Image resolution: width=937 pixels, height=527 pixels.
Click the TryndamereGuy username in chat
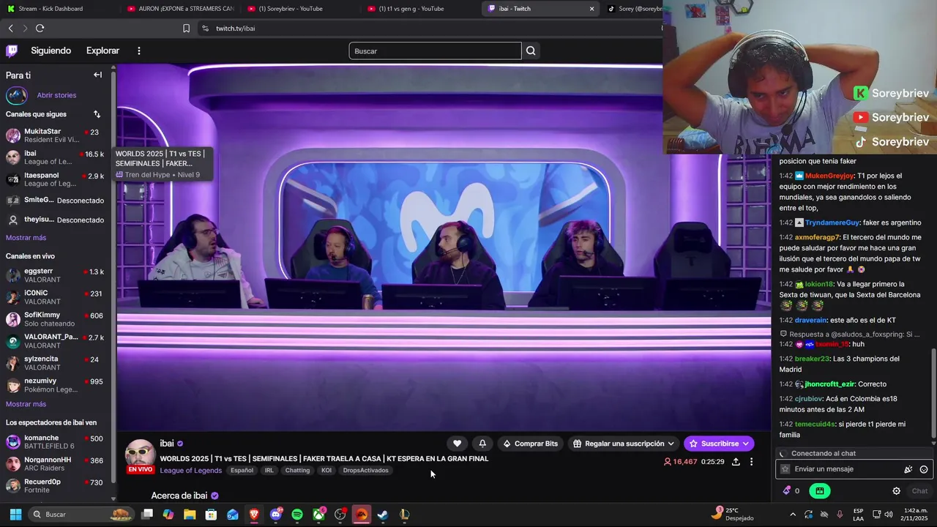coord(832,223)
